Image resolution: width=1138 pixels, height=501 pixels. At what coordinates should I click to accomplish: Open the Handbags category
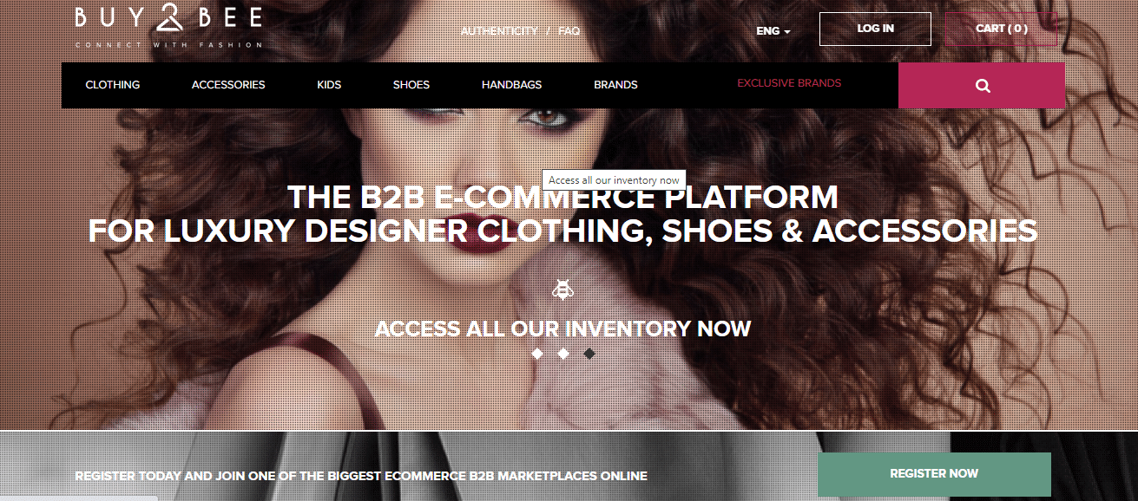coord(512,85)
